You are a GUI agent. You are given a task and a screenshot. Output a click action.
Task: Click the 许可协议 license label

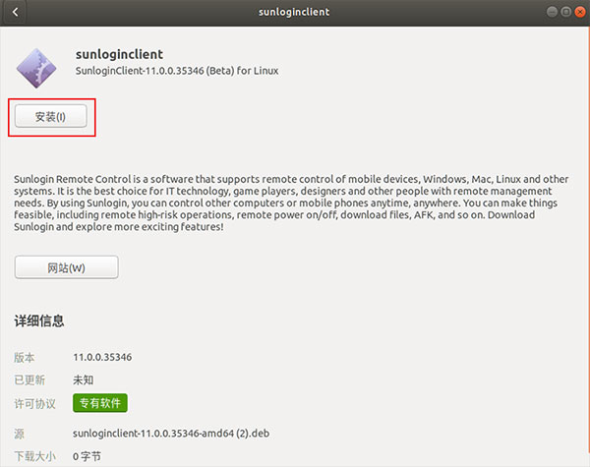pos(34,403)
